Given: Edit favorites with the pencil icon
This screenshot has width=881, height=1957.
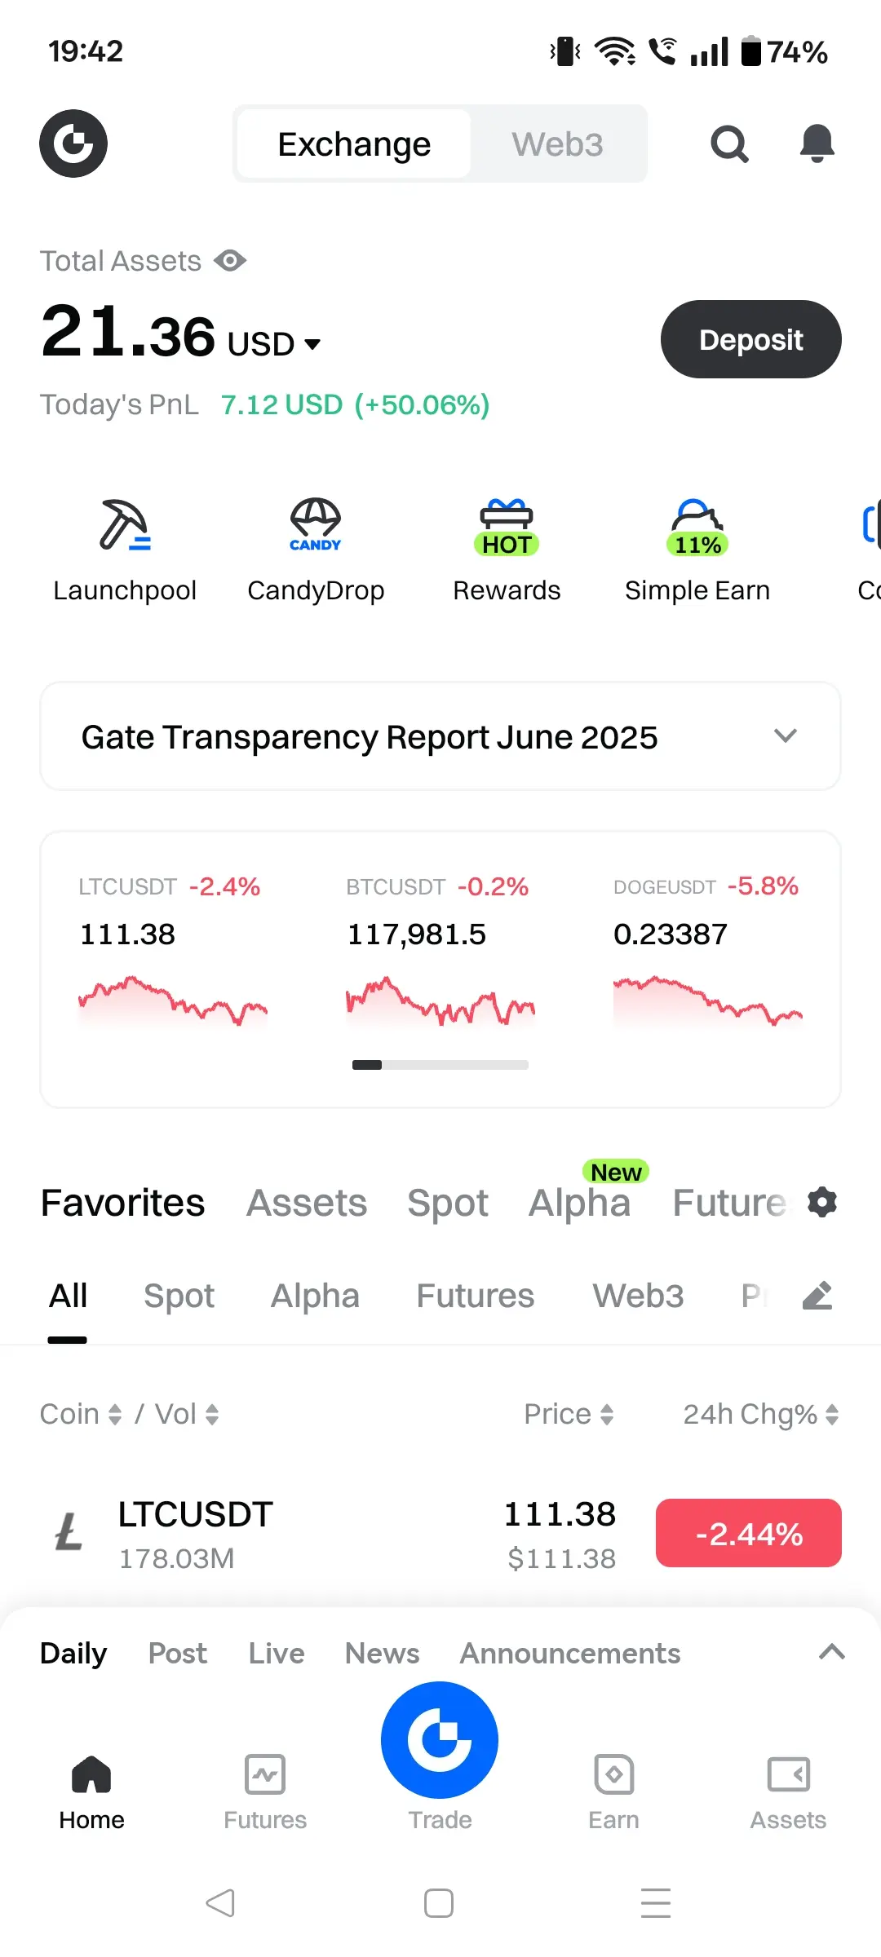Looking at the screenshot, I should tap(817, 1295).
